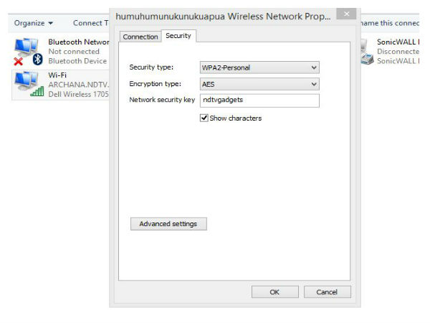The width and height of the screenshot is (430, 323).
Task: Click the Rename this connection toolbar command
Action: tap(393, 23)
